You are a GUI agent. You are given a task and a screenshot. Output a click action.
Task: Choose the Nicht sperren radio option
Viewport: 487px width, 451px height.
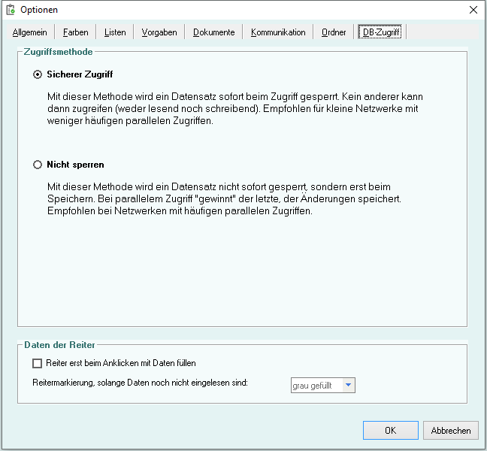(38, 165)
